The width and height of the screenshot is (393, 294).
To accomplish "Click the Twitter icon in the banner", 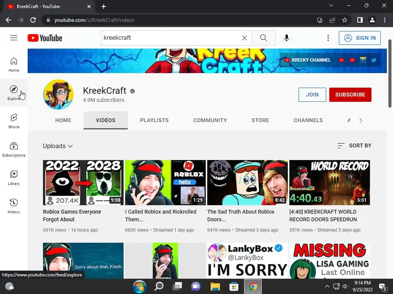I will pyautogui.click(x=374, y=60).
